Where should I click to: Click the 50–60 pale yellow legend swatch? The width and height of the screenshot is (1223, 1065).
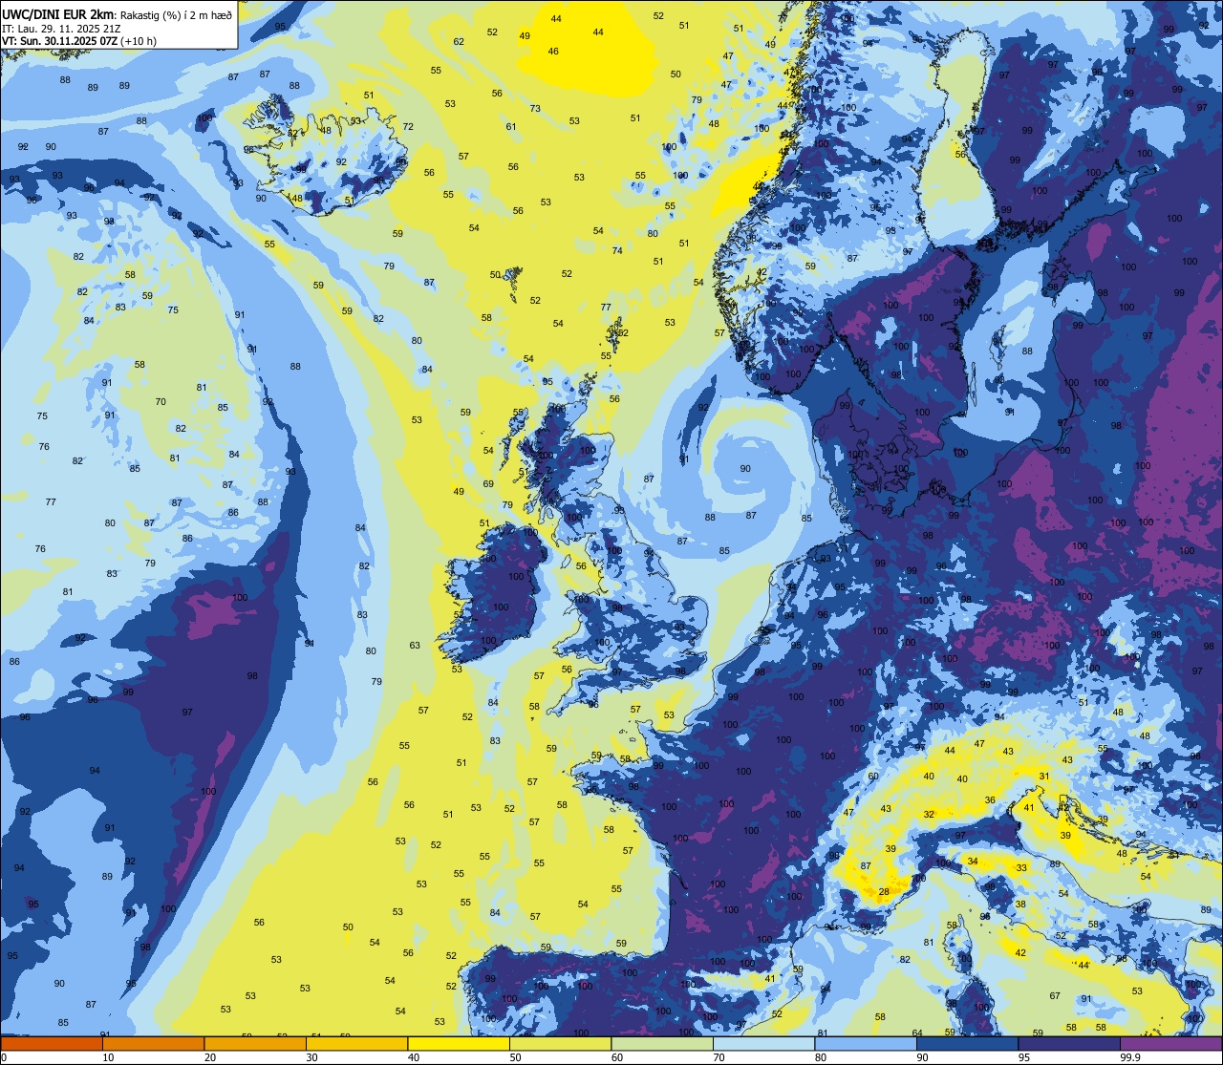point(560,1044)
